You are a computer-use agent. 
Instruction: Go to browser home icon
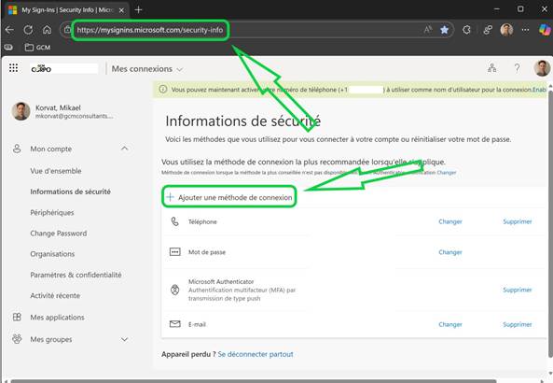pos(47,30)
